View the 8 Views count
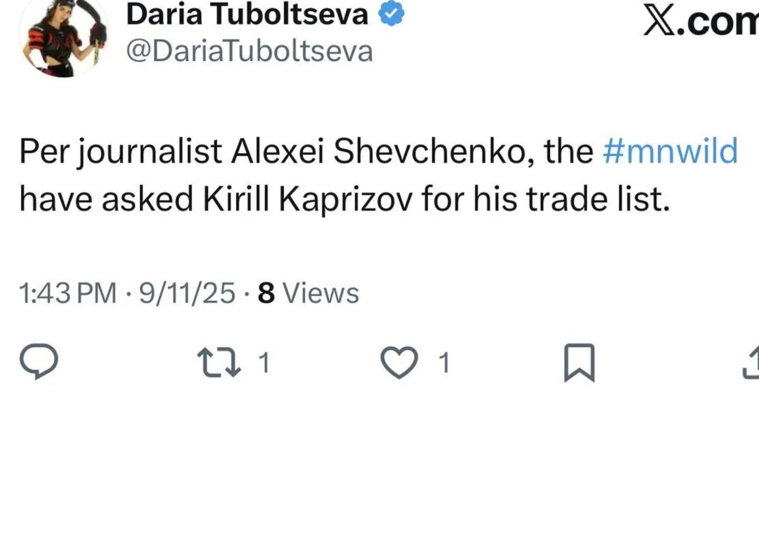Viewport: 759px width, 540px height. 308,293
